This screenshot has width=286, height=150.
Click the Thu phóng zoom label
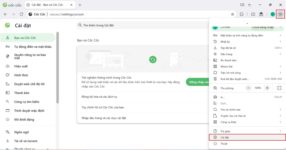point(227,88)
